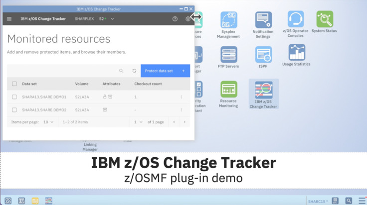Click the Attributes column header
367x205 pixels.
[x=111, y=84]
